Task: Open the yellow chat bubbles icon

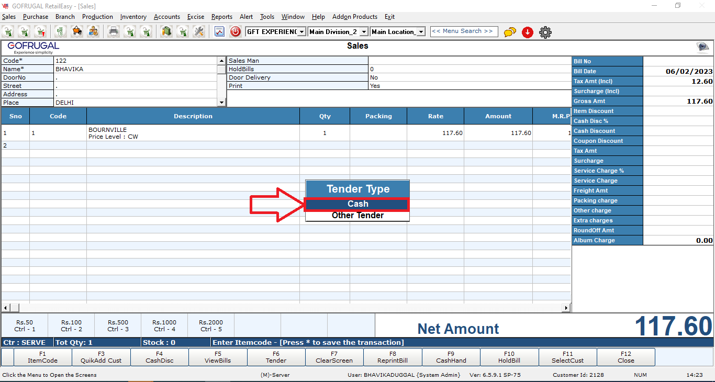Action: pyautogui.click(x=510, y=32)
